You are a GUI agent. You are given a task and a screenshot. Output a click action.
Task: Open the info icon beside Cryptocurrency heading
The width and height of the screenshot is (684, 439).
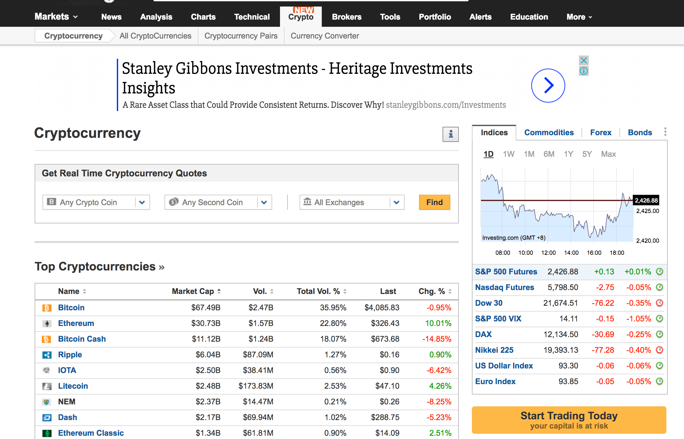[450, 134]
